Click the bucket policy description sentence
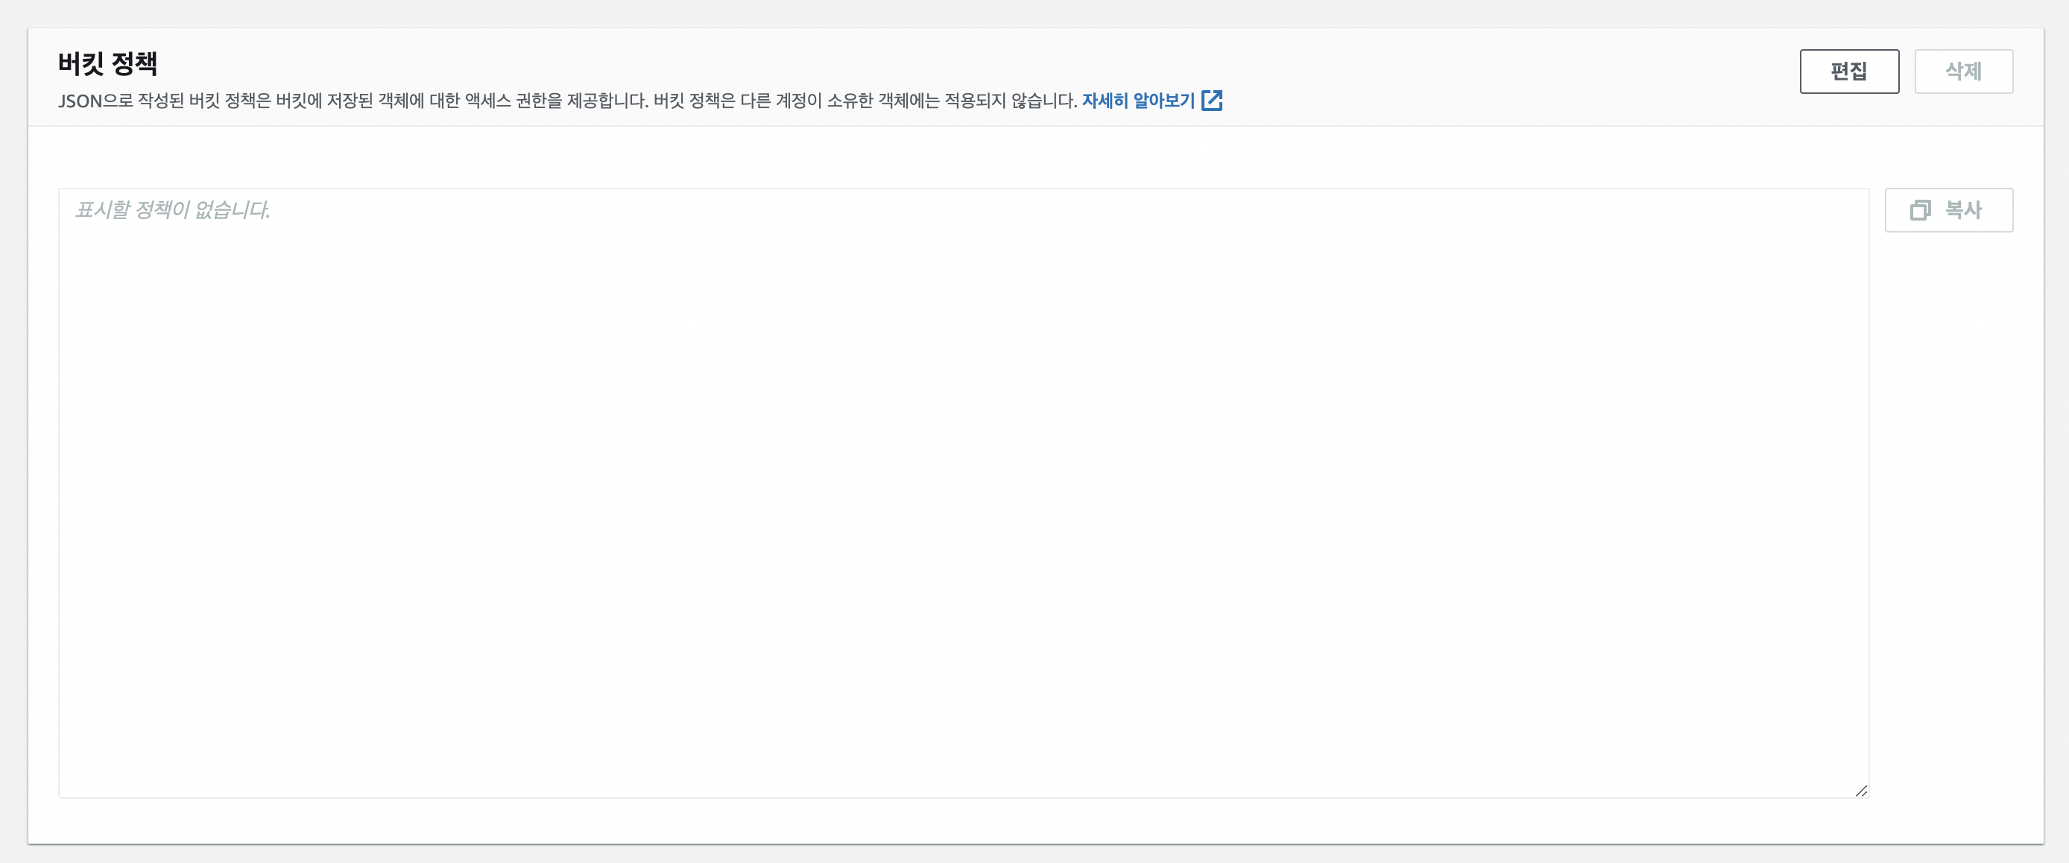The height and width of the screenshot is (863, 2069). pos(562,101)
